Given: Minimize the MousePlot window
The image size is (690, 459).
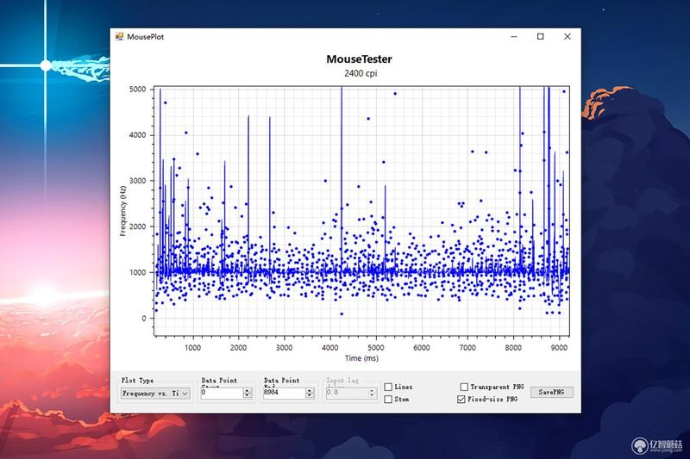Looking at the screenshot, I should pos(514,36).
